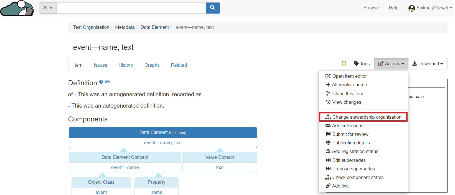Switch to the Issues tab

100,65
